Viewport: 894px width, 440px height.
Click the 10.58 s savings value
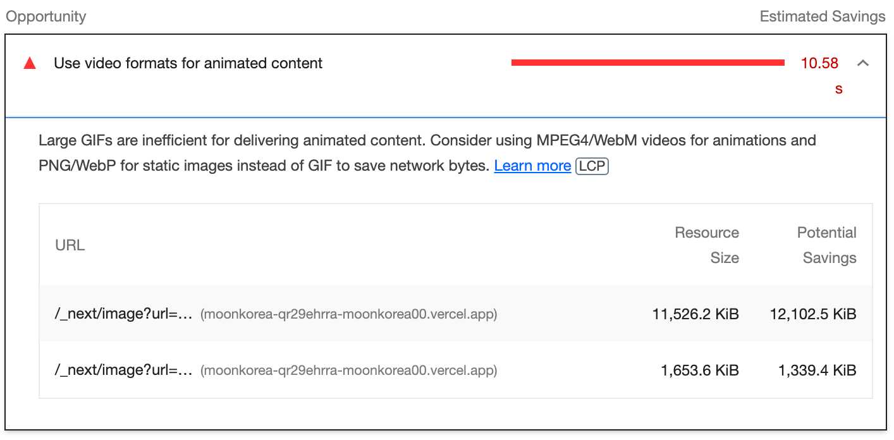[819, 63]
